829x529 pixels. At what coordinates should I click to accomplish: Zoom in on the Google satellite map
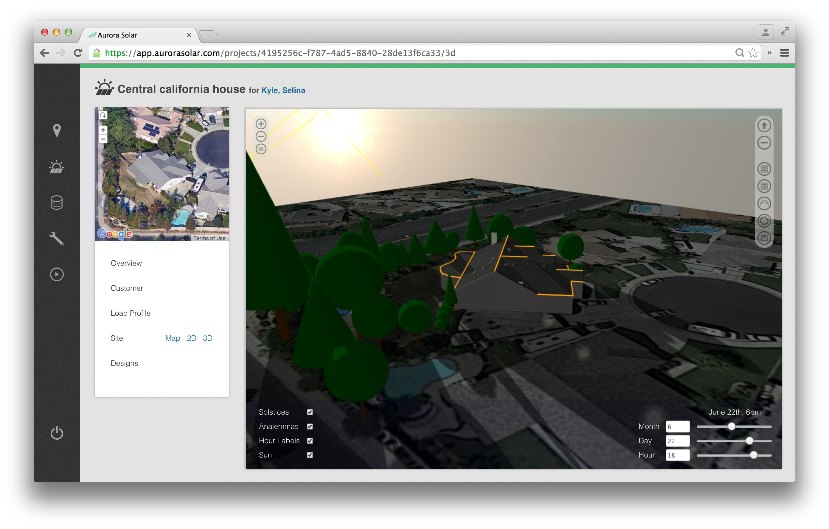pyautogui.click(x=103, y=130)
